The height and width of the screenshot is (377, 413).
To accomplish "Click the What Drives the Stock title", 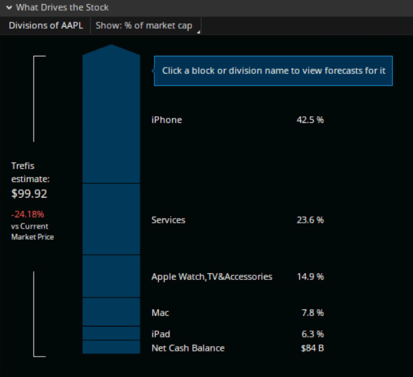I will coord(62,7).
